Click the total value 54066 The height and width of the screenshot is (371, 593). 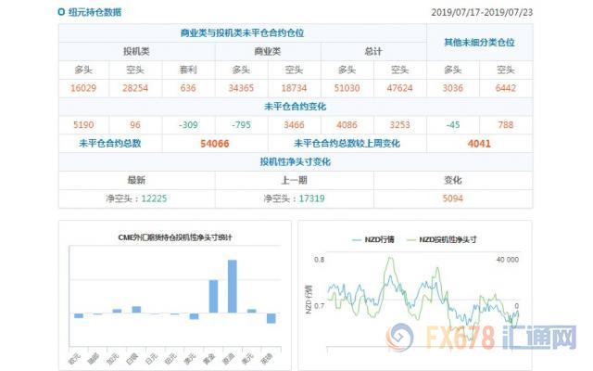pyautogui.click(x=215, y=144)
